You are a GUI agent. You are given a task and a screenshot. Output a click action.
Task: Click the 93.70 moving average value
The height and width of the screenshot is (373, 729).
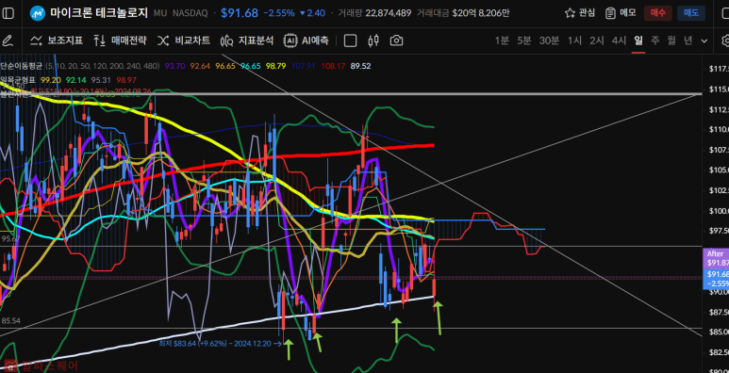click(x=174, y=66)
